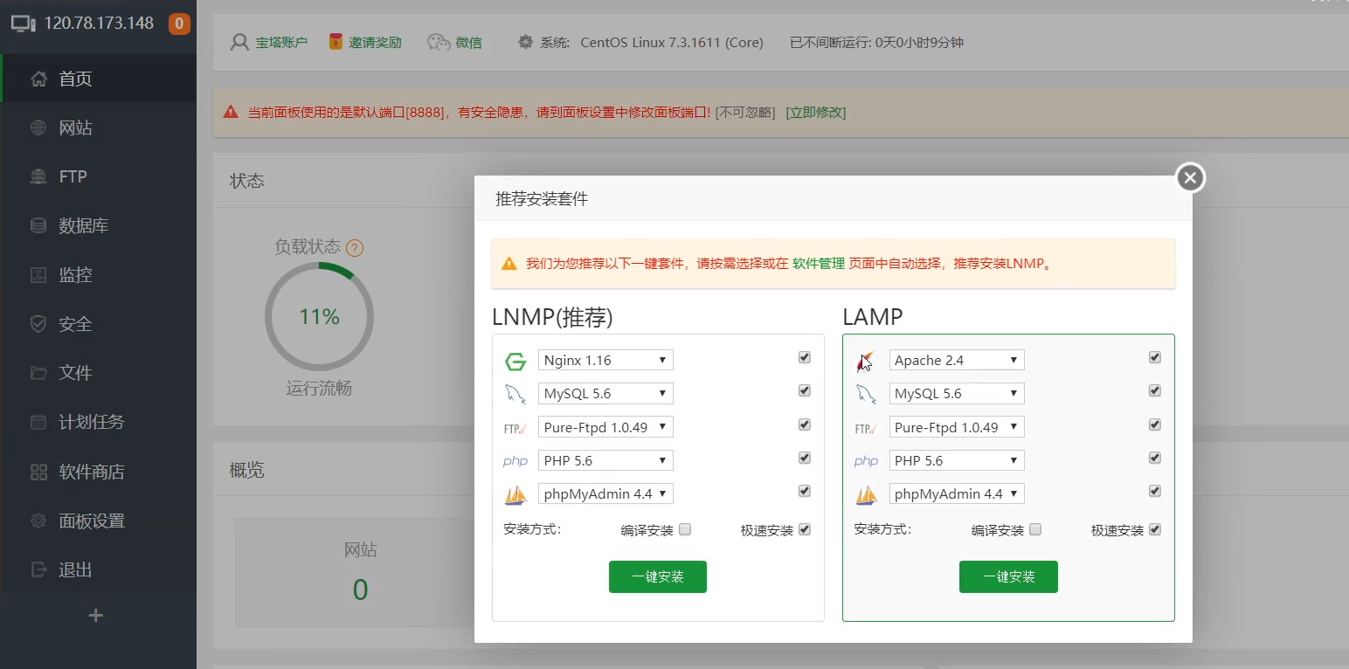1349x669 pixels.
Task: Click the home icon beside 首页
Action: pyautogui.click(x=38, y=79)
